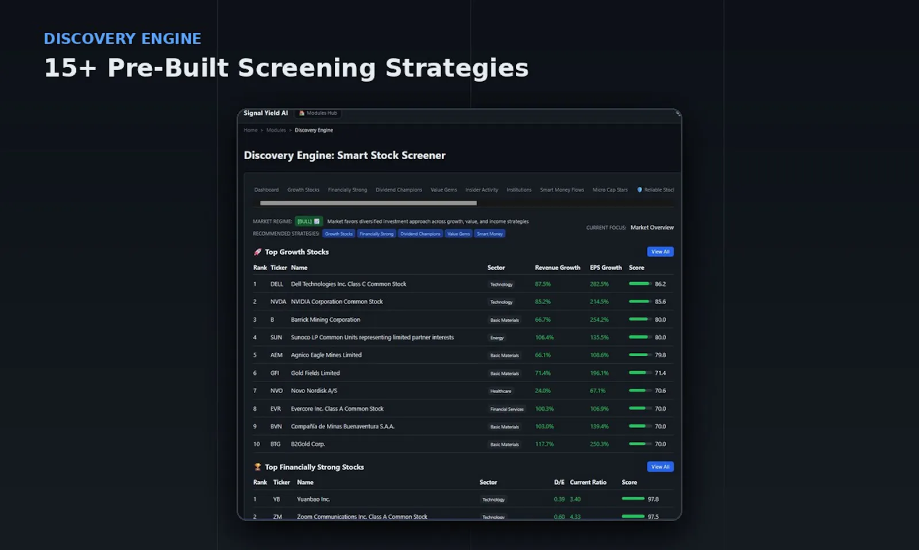Click Barrick Mining Corporation name

coord(325,320)
